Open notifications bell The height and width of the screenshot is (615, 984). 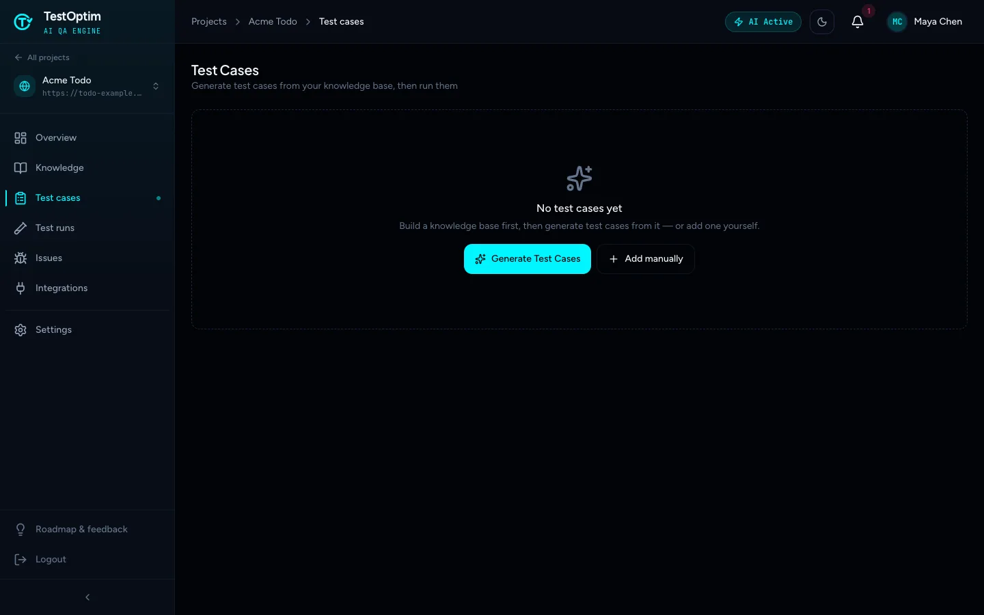858,22
